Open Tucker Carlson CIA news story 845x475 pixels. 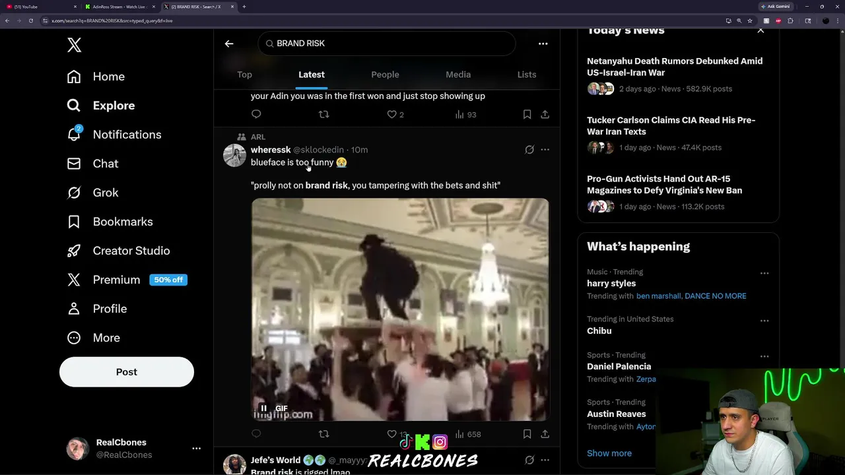[678, 134]
